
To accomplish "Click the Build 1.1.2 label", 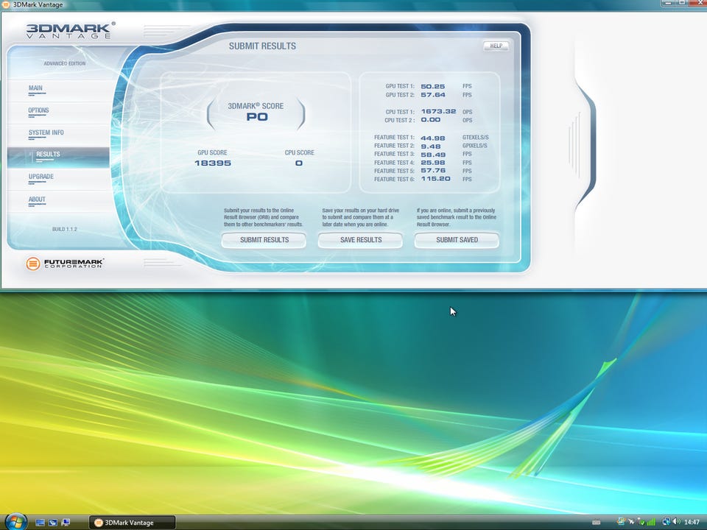I will (x=65, y=230).
